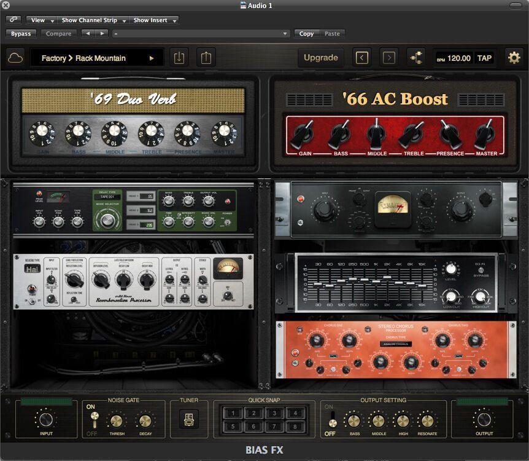Click the Paste button
This screenshot has height=461, width=529.
coord(332,33)
